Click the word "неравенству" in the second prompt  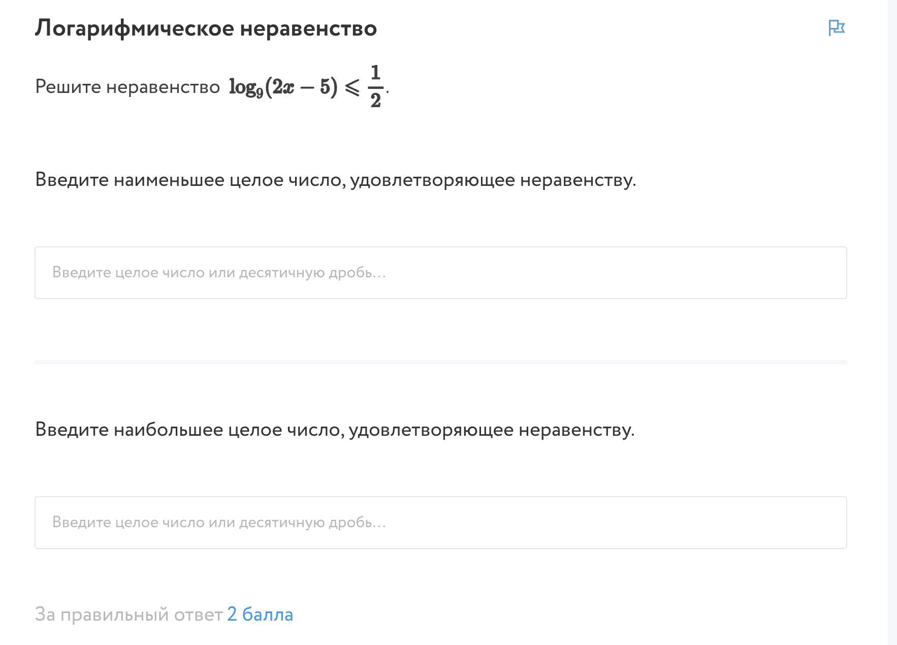tap(576, 430)
